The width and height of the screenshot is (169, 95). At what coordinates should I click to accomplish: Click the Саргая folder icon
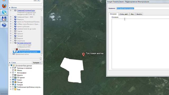(15, 31)
